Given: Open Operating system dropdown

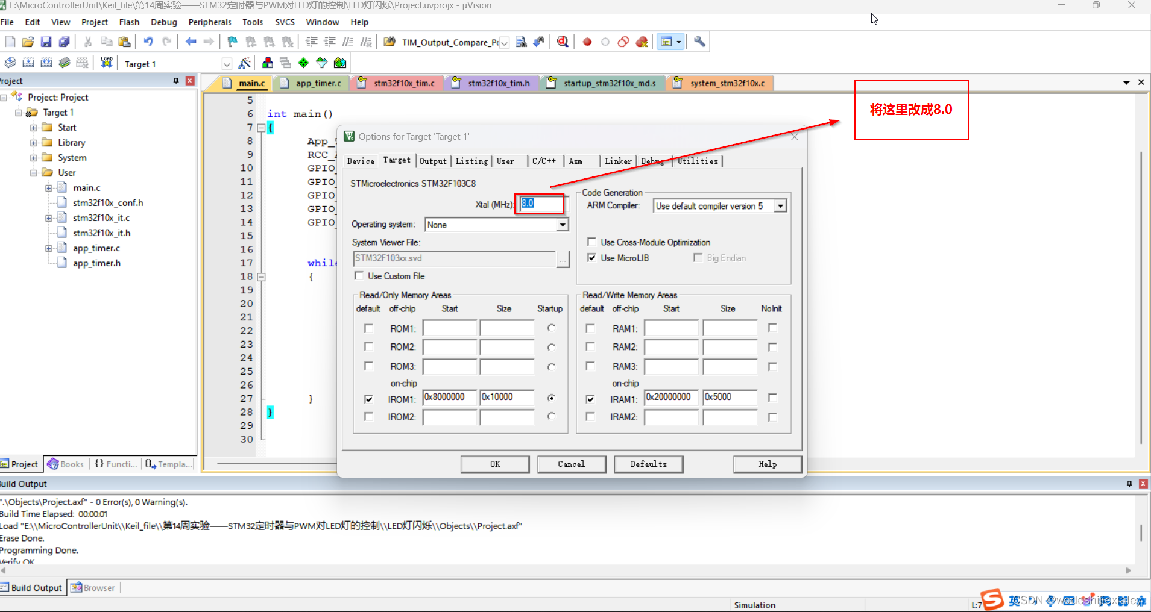Looking at the screenshot, I should click(563, 225).
